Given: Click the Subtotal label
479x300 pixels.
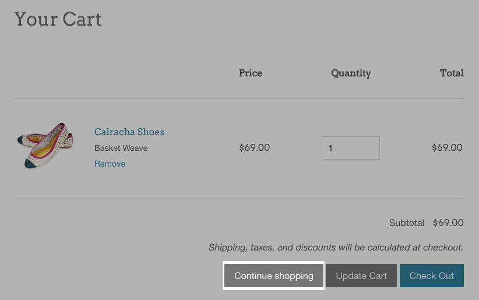Looking at the screenshot, I should point(407,223).
